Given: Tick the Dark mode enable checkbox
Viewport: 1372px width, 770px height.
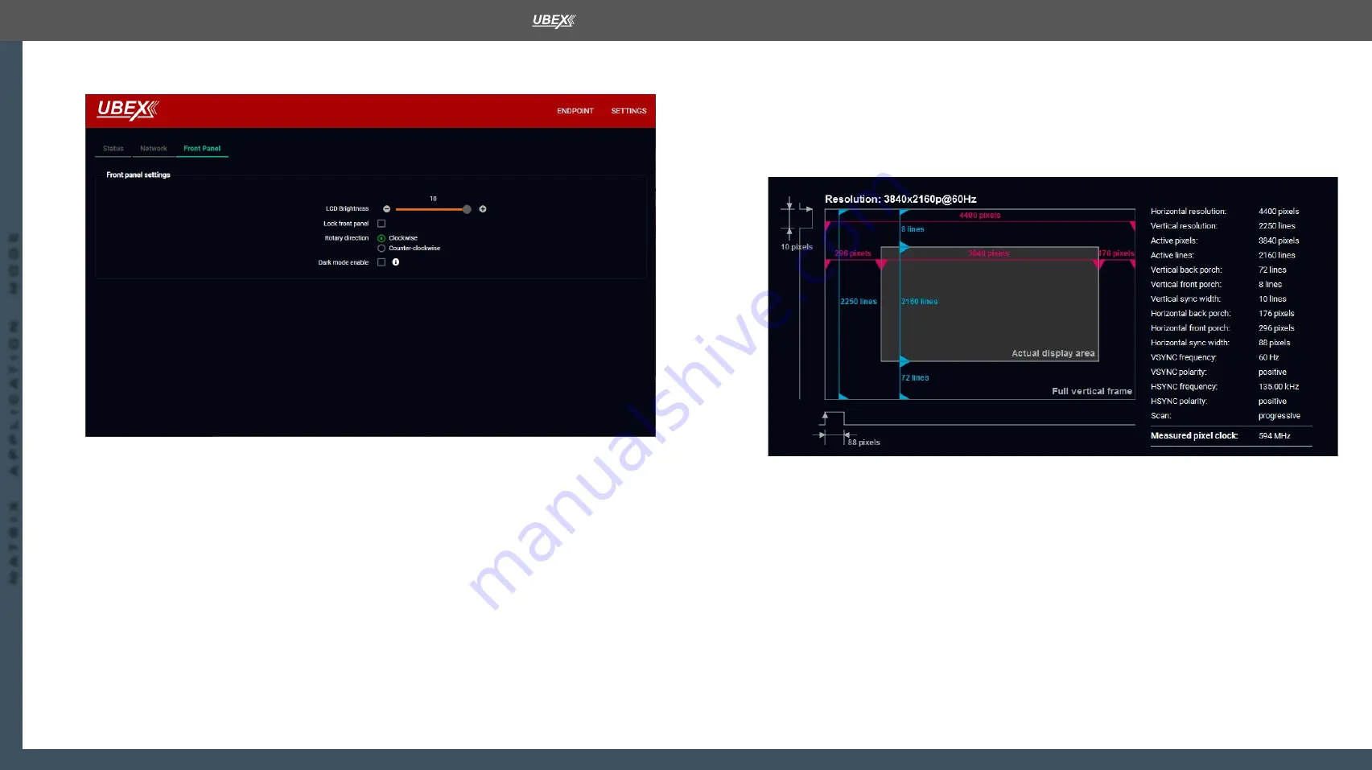Looking at the screenshot, I should tap(381, 262).
